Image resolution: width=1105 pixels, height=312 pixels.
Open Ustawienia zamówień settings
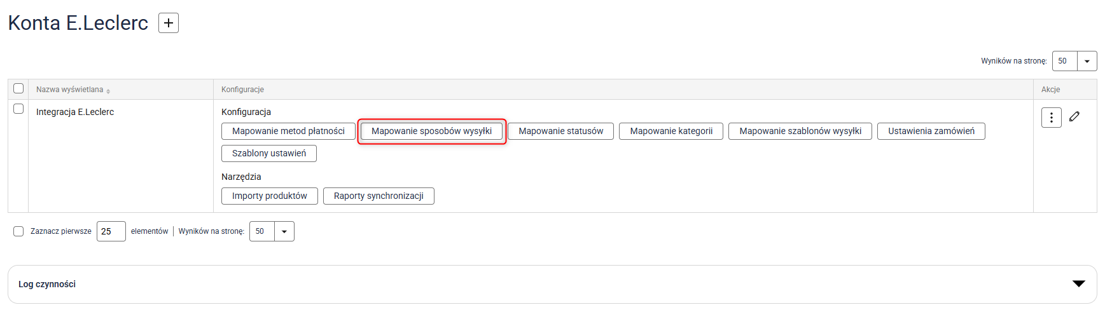(931, 131)
